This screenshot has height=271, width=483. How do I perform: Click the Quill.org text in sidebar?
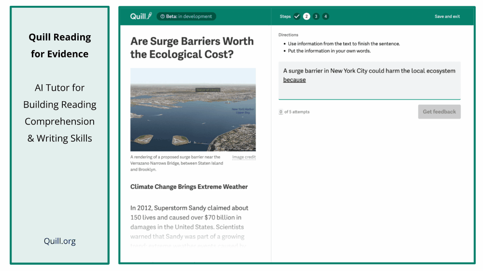pos(59,241)
